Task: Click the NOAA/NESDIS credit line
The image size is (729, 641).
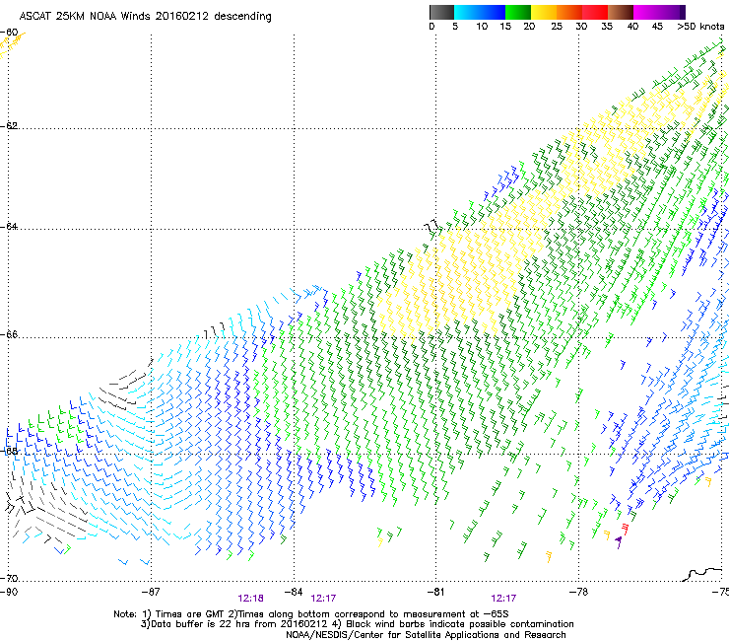Action: click(426, 635)
